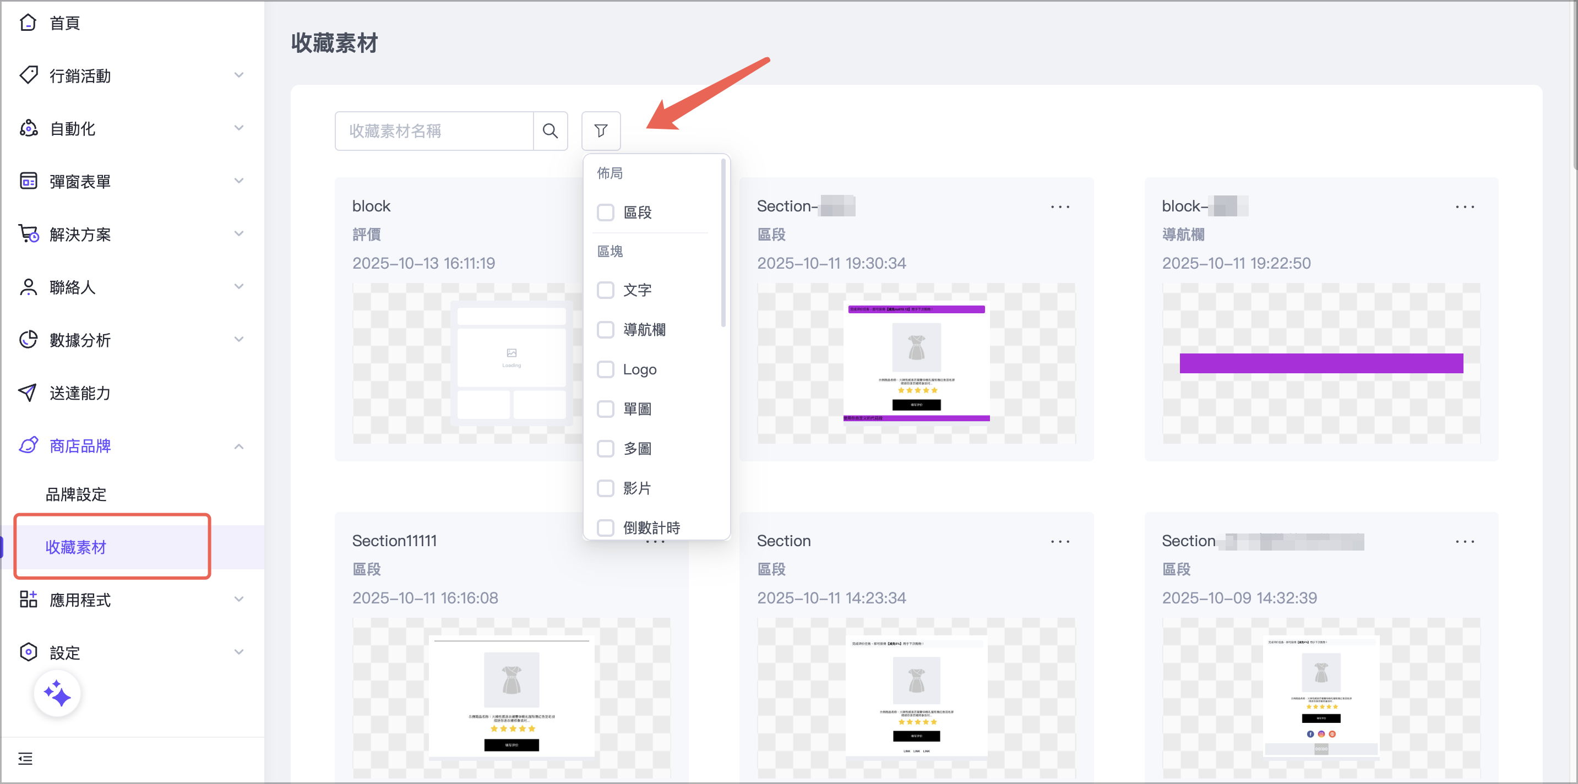Click the 送達能力 paper plane icon

[x=28, y=393]
